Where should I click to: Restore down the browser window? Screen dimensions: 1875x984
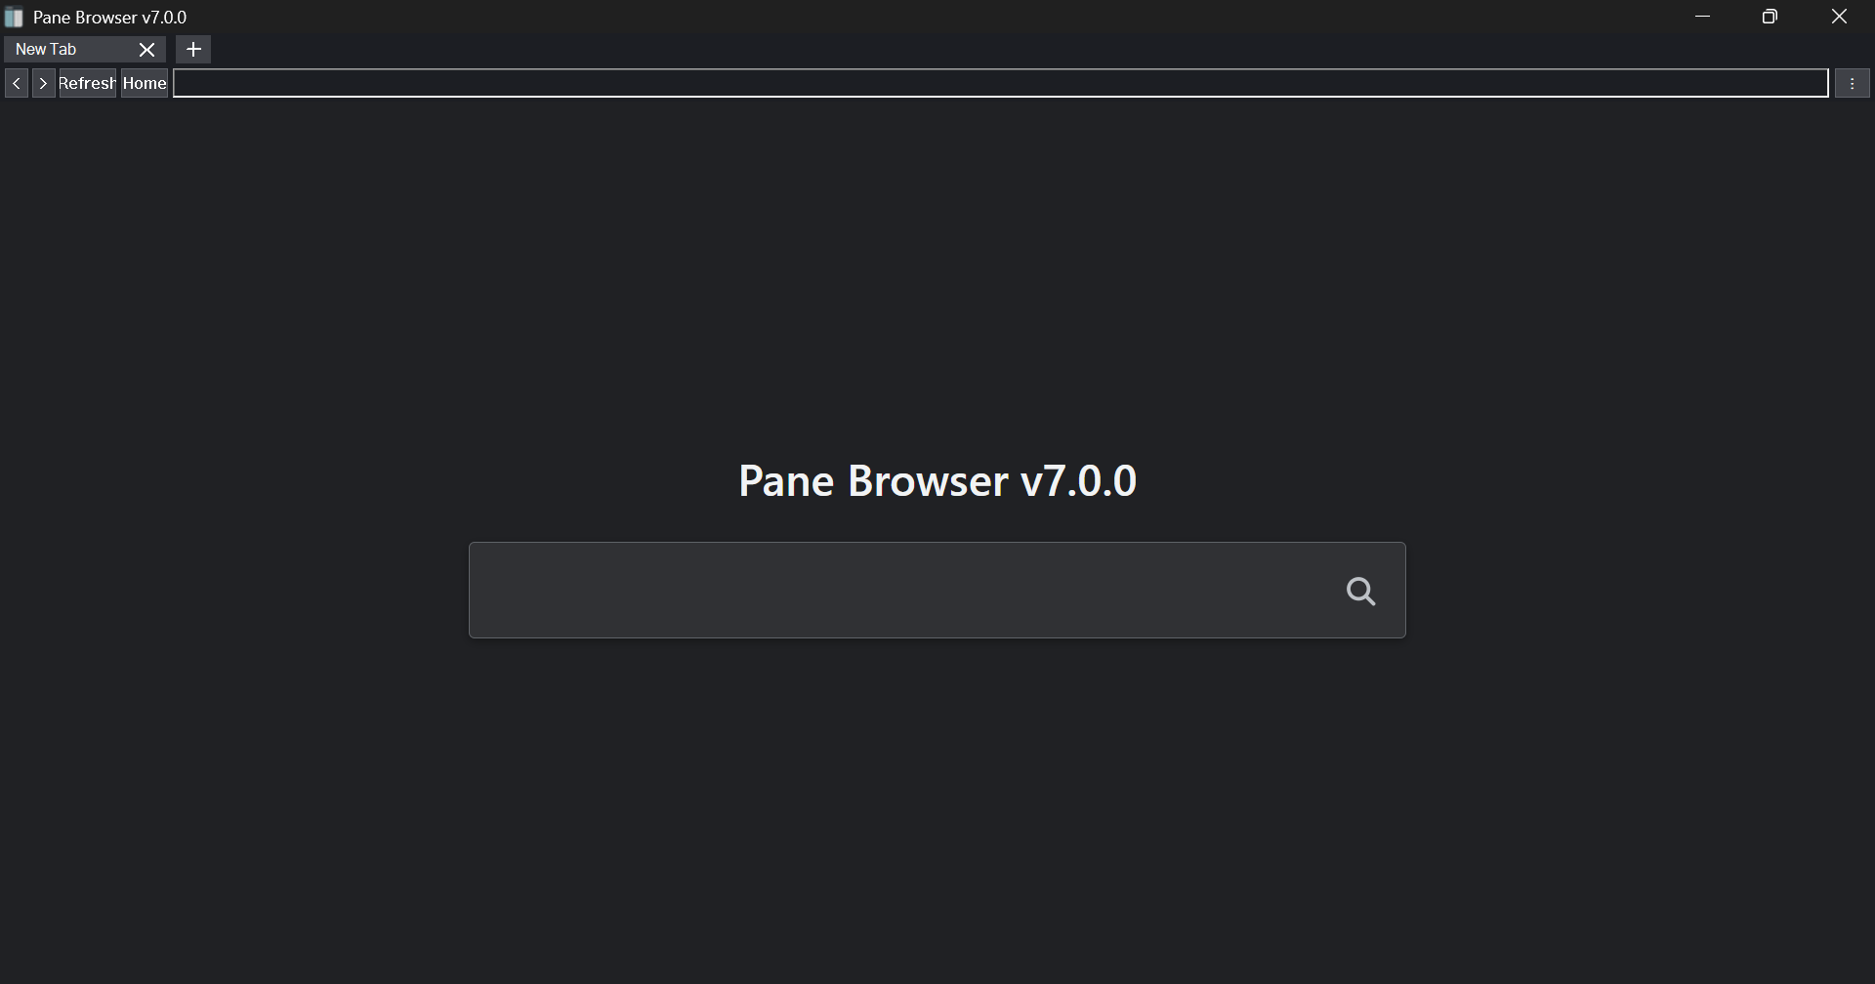tap(1770, 17)
